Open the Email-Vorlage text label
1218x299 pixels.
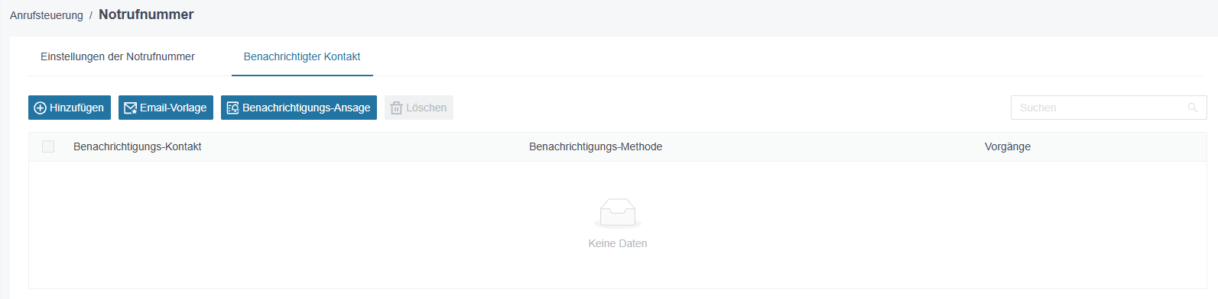[173, 108]
